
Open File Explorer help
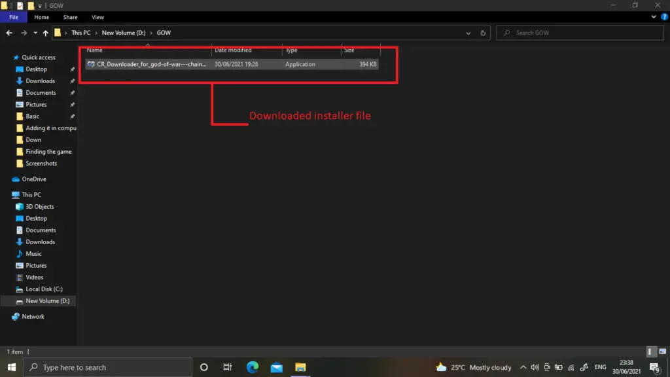pyautogui.click(x=664, y=17)
